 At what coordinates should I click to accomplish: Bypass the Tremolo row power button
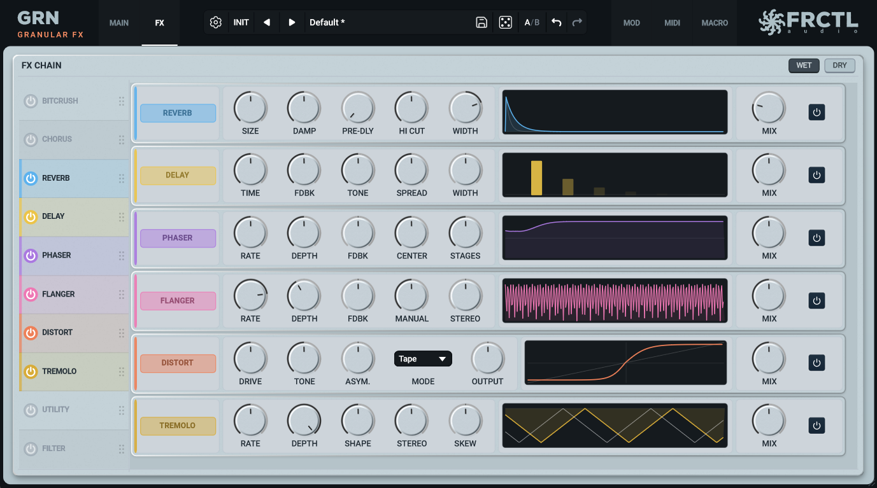pyautogui.click(x=816, y=425)
